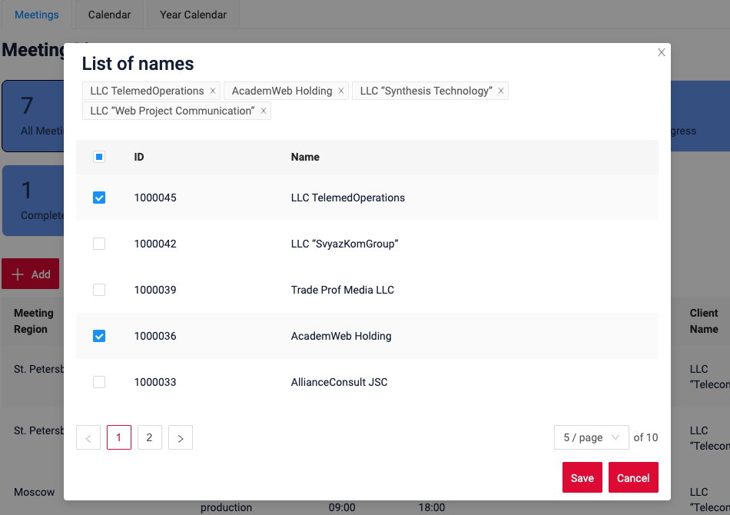Click the plus Add button

(x=31, y=274)
